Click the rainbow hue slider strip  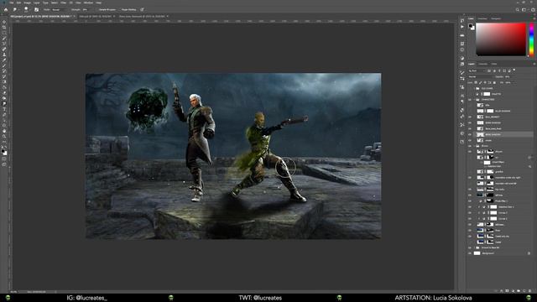(x=531, y=39)
